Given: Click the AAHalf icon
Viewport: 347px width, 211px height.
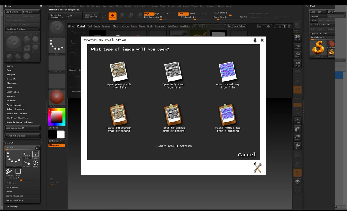Looking at the screenshot, I should pos(297,64).
